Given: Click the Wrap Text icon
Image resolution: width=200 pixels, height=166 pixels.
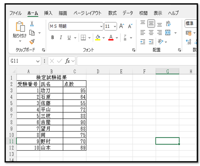Looking at the screenshot, I should pyautogui.click(x=168, y=23).
